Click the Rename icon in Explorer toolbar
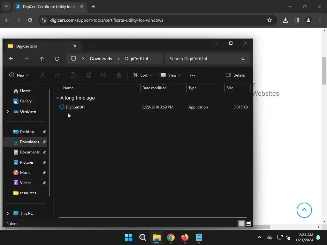Viewport: 327px width, 245px height. click(88, 75)
